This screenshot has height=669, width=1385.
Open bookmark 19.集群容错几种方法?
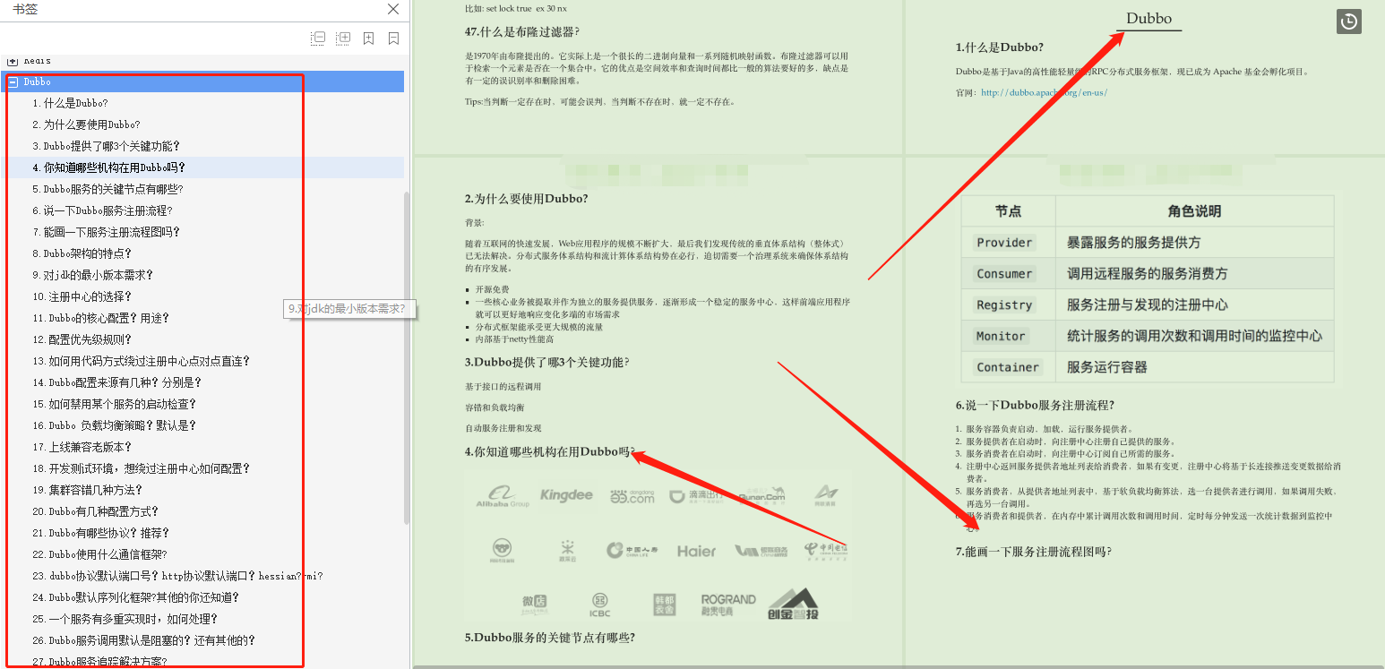(x=88, y=490)
